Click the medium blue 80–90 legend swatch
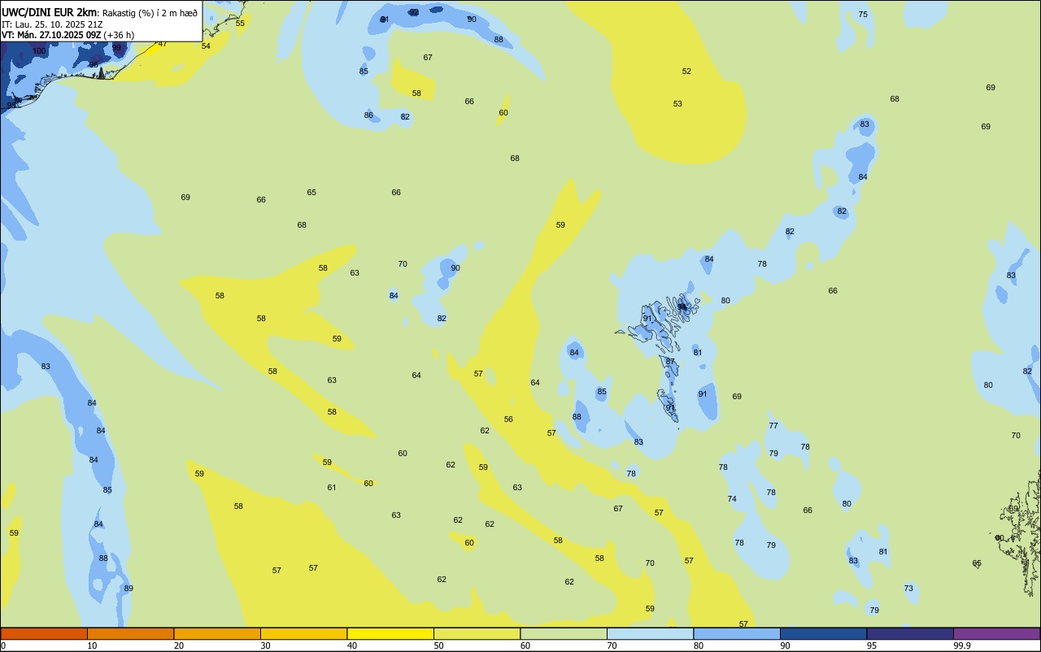Viewport: 1041px width, 652px height. (x=737, y=633)
